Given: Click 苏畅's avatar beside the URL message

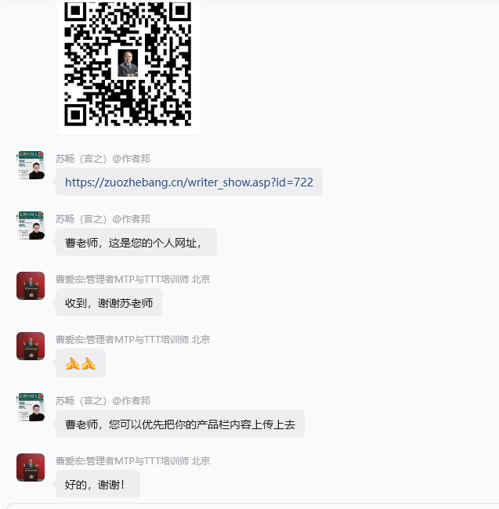Looking at the screenshot, I should pos(31,165).
